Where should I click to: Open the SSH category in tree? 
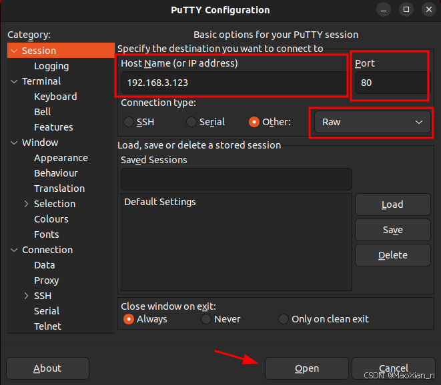coord(43,296)
